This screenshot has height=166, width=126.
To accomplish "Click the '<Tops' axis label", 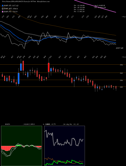I will [124, 17].
